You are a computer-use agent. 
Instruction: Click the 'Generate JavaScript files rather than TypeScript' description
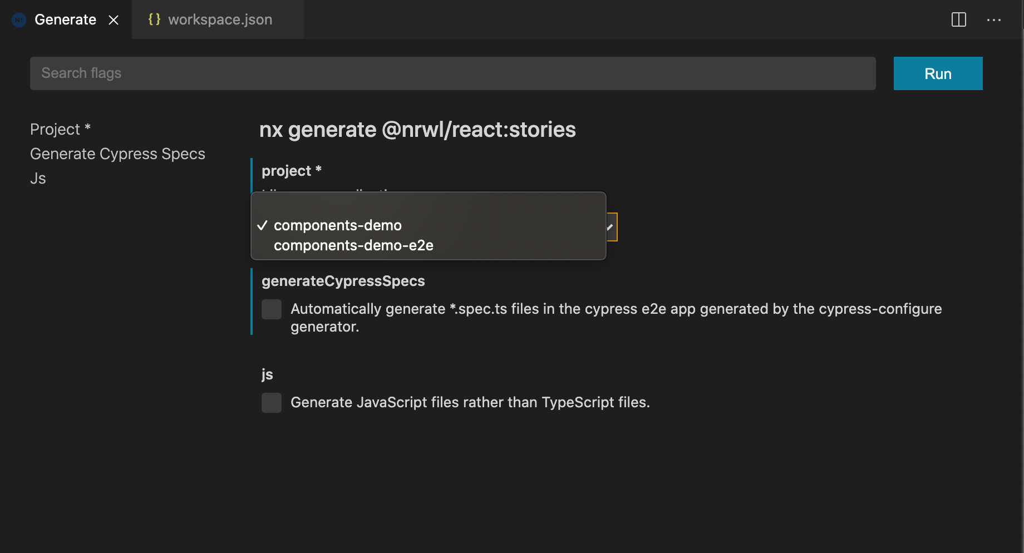tap(470, 402)
